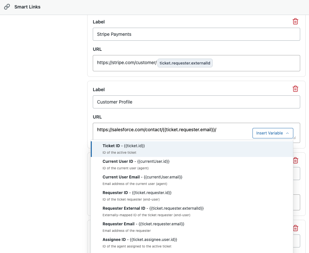This screenshot has height=253, width=309.
Task: Click the Customer Profile label input
Action: click(196, 102)
